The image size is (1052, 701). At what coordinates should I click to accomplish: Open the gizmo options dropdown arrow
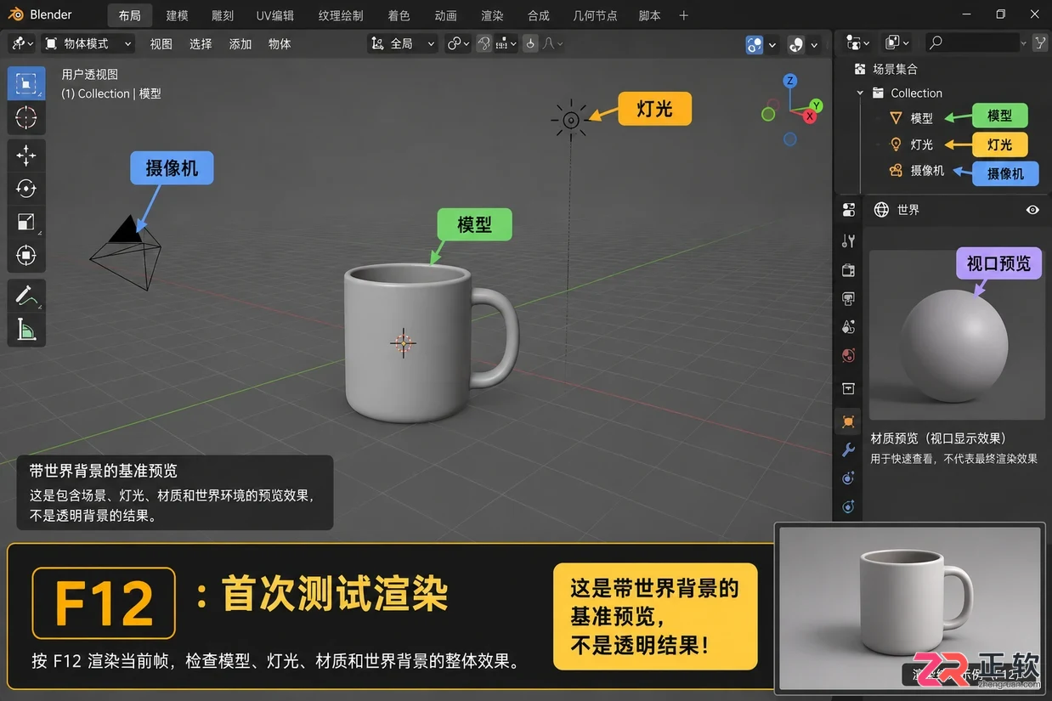click(772, 44)
